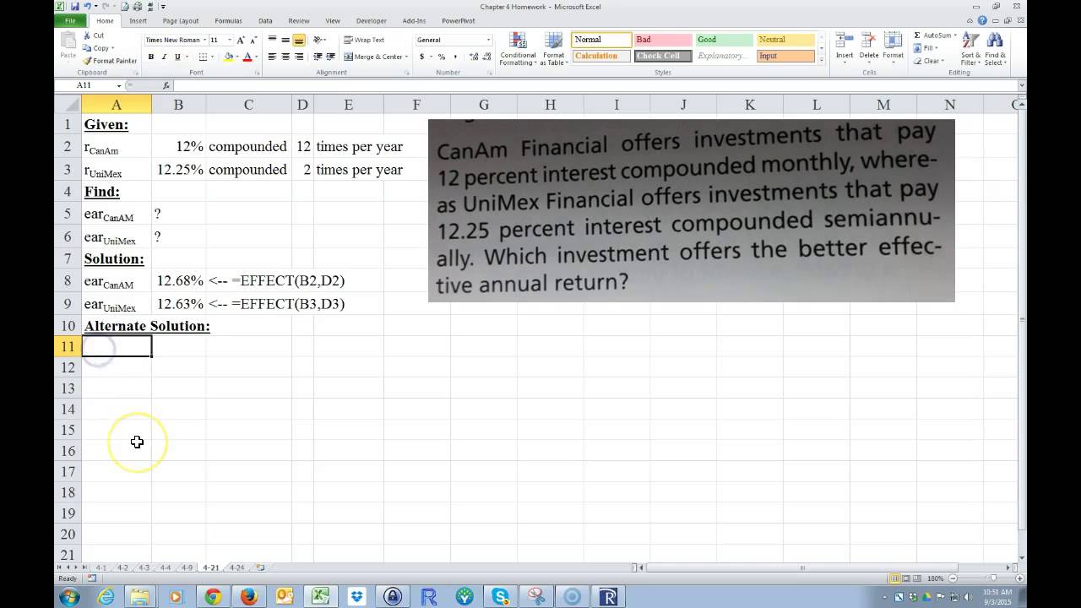This screenshot has width=1081, height=608.
Task: Open the File tab
Action: pyautogui.click(x=70, y=20)
